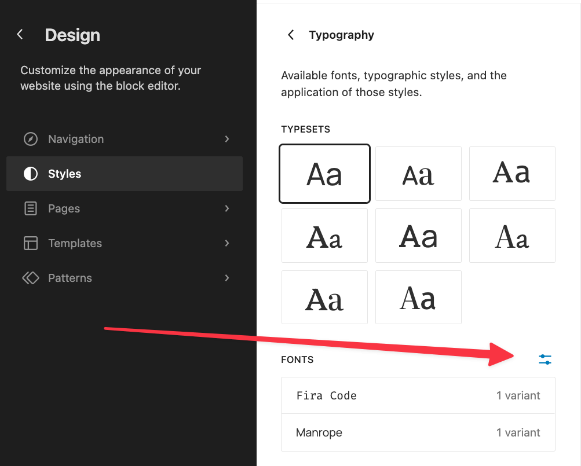Open the Manrope font entry
Image resolution: width=581 pixels, height=466 pixels.
418,432
